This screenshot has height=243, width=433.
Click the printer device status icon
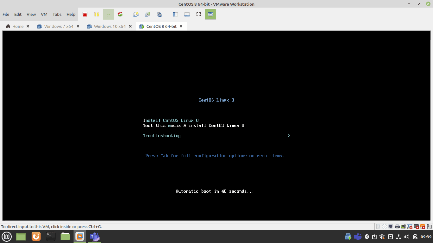397,227
